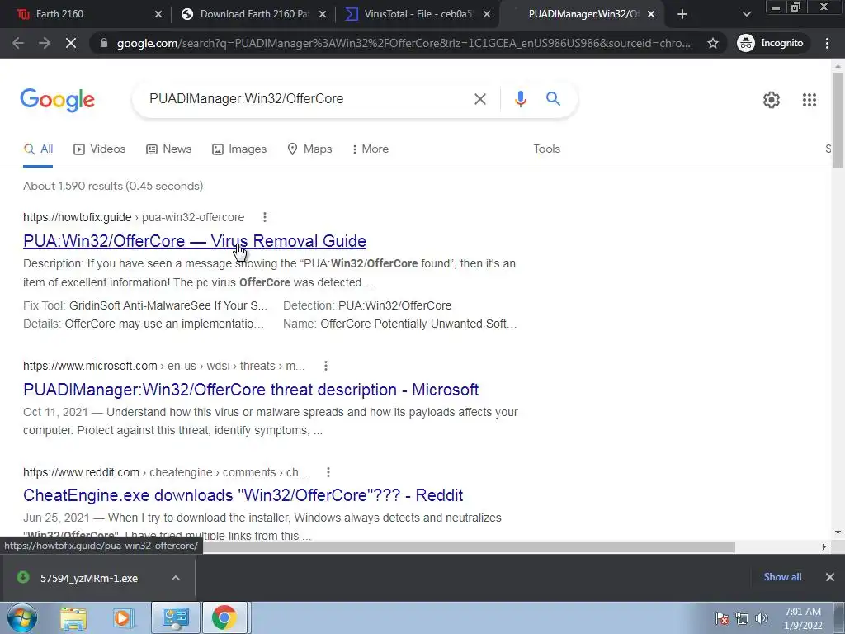Screen dimensions: 845x634
Task: Submit search with magnifier icon
Action: pyautogui.click(x=553, y=99)
